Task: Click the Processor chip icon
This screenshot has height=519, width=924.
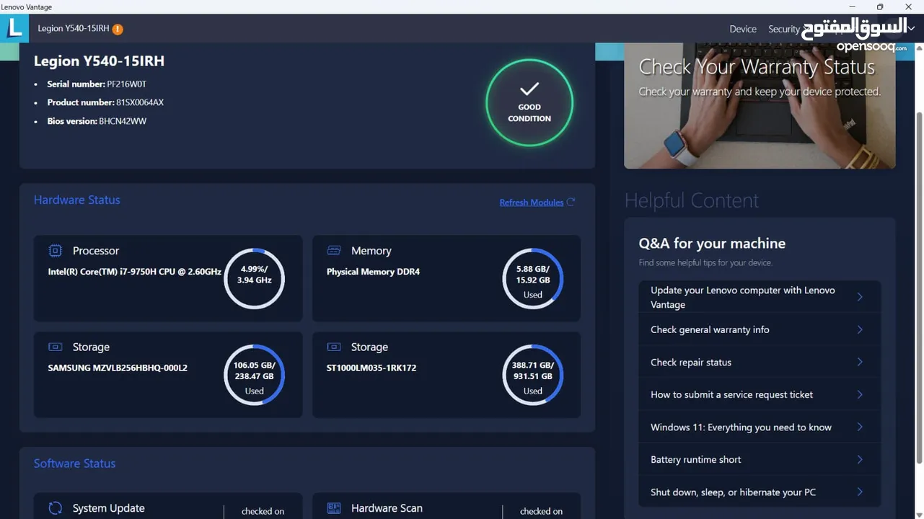Action: 55,250
